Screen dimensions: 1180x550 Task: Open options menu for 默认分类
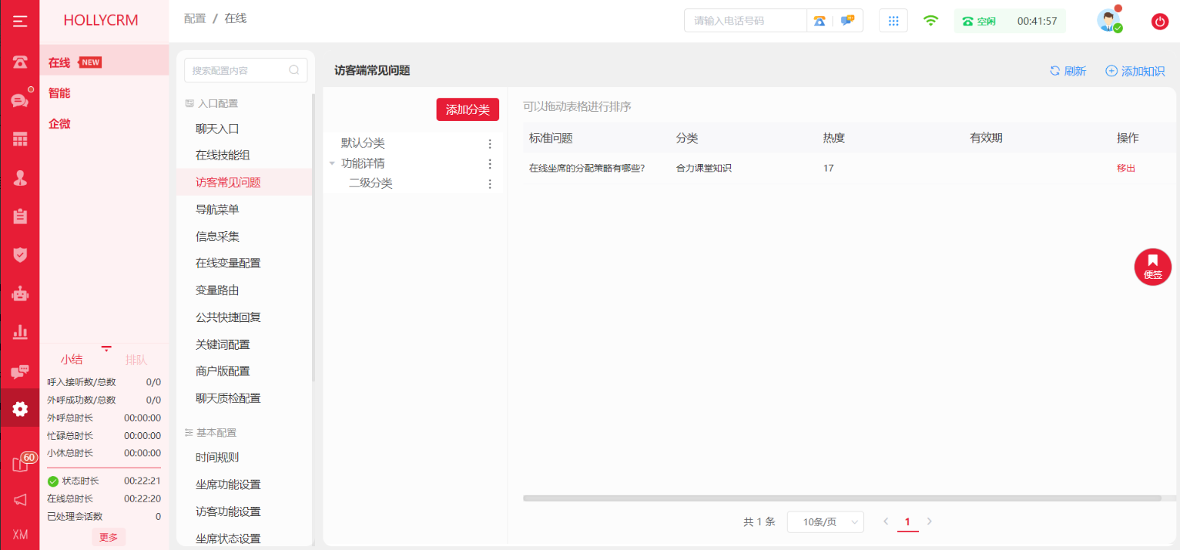(490, 143)
